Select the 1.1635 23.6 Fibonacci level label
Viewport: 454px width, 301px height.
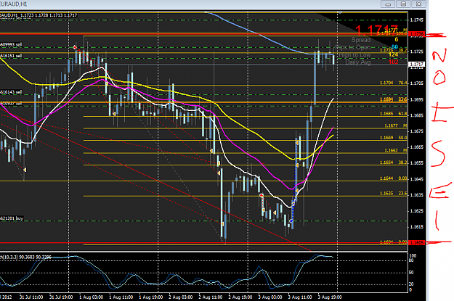[x=393, y=194]
